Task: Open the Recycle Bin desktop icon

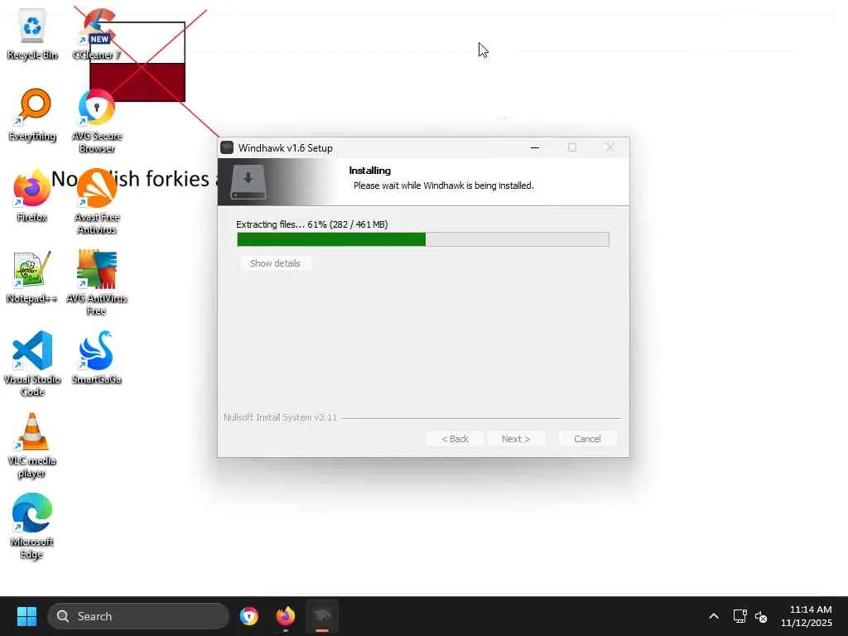Action: (32, 35)
